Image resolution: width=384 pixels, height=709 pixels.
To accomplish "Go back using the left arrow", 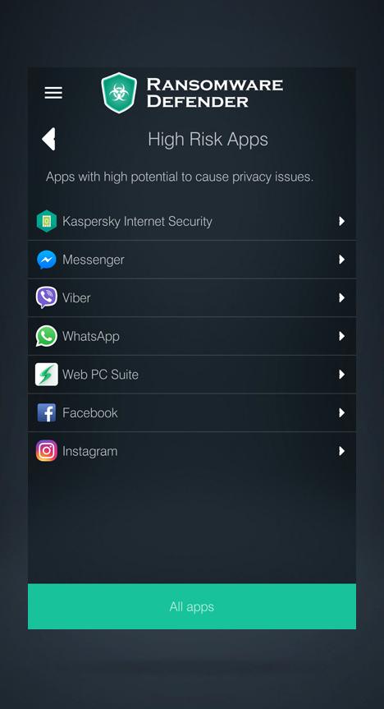I will [x=48, y=139].
